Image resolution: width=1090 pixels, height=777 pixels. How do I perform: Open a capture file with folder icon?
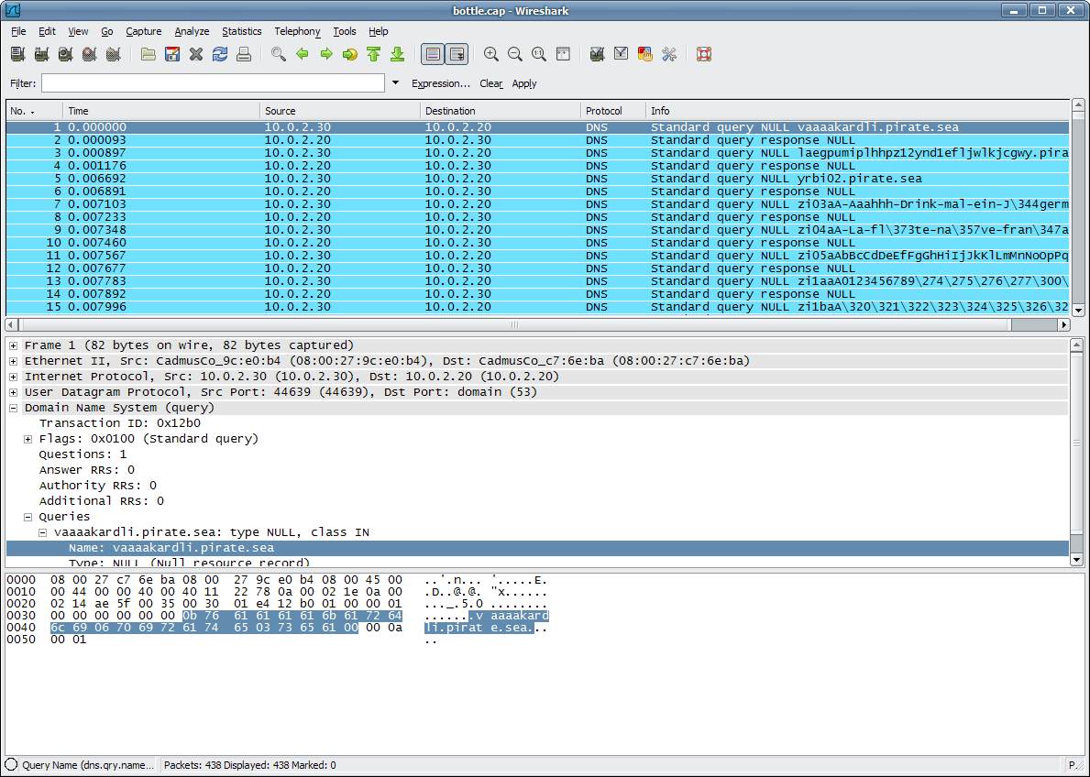click(148, 55)
